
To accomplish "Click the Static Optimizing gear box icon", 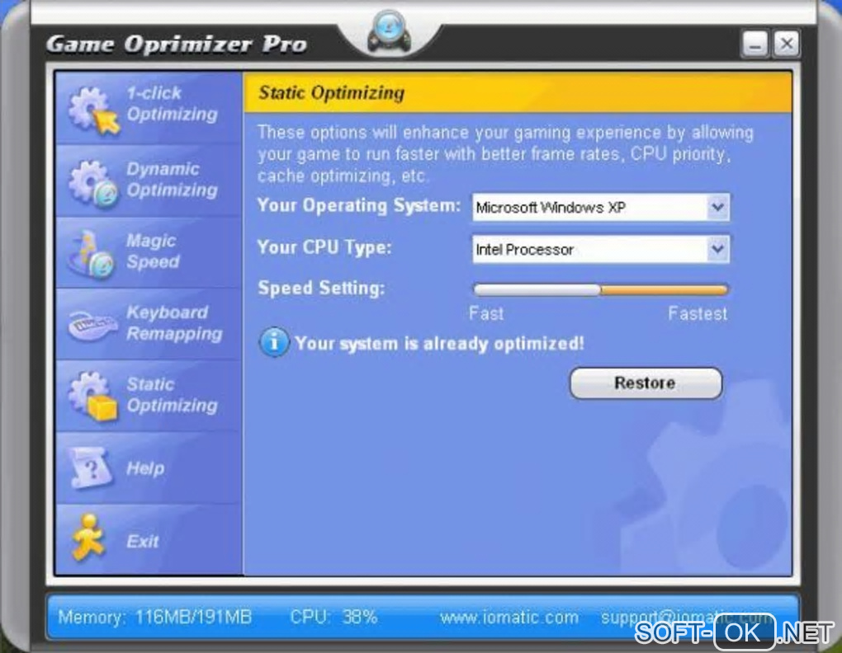I will pos(92,396).
